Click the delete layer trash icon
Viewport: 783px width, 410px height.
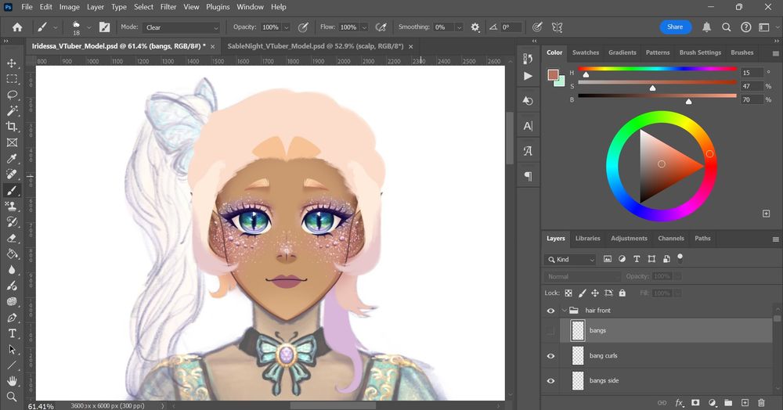[762, 402]
